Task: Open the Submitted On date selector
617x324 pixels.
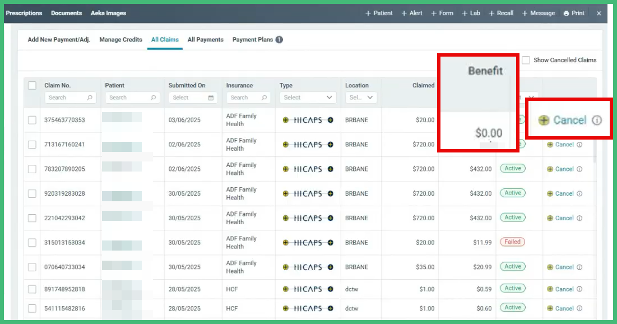Action: click(x=193, y=98)
